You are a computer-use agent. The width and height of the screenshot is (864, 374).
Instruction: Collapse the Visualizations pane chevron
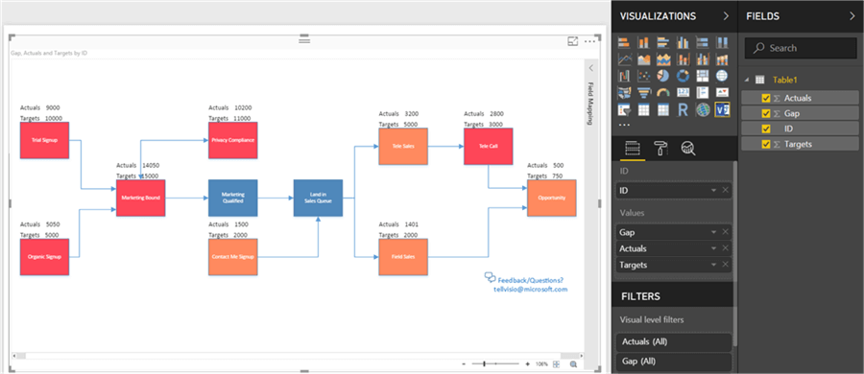pos(727,16)
